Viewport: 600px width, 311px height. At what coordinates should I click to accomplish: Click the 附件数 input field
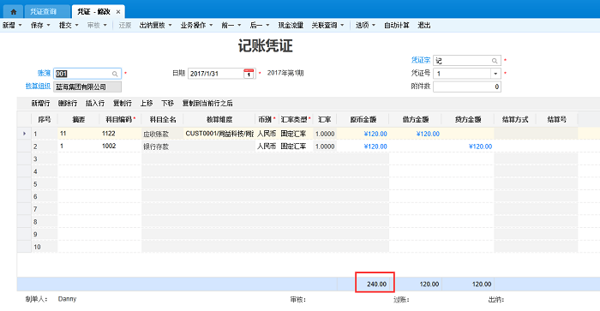coord(467,87)
